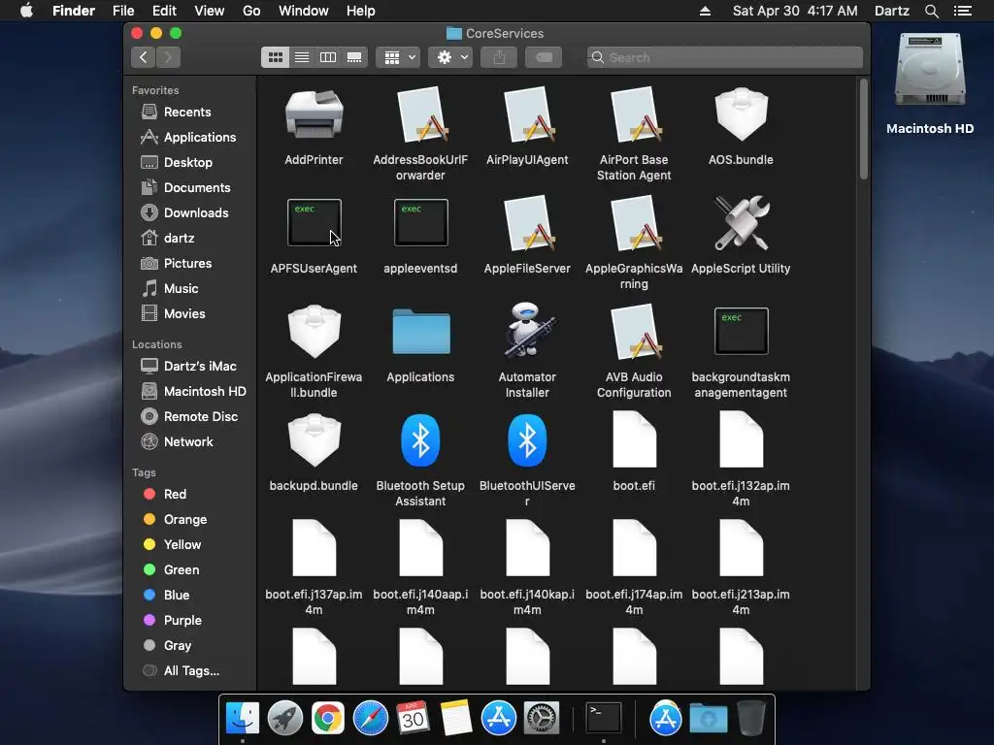994x745 pixels.
Task: Open Launchpad from the Dock
Action: [285, 719]
